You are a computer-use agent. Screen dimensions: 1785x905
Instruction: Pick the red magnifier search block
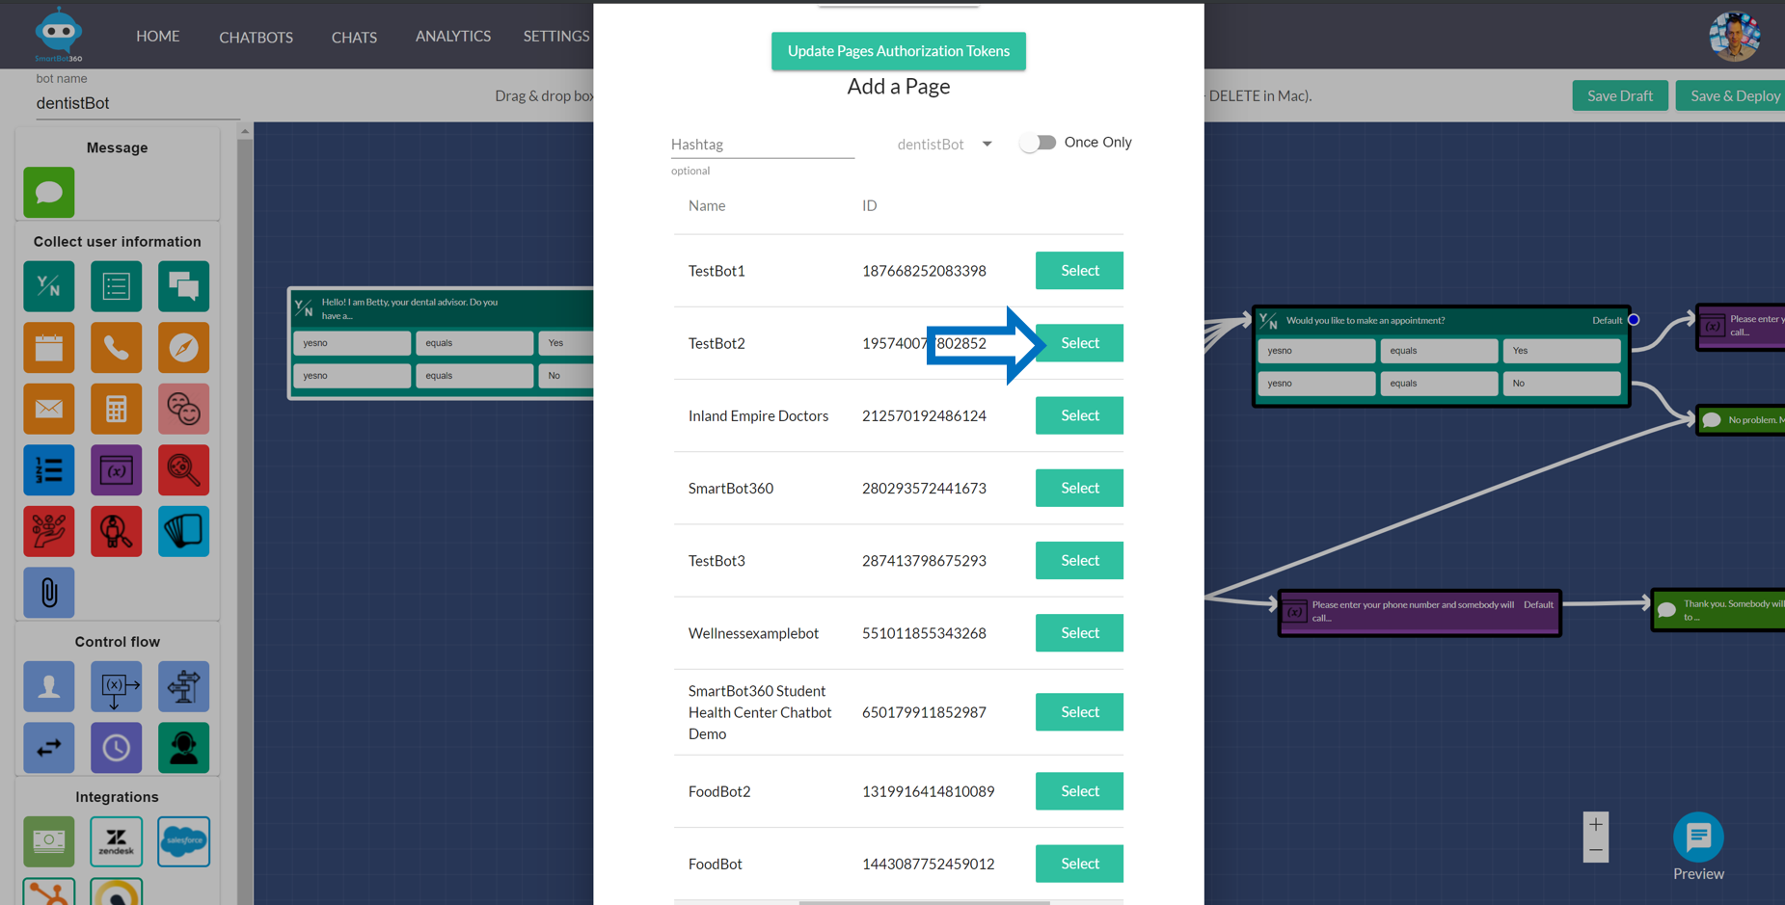pos(183,470)
